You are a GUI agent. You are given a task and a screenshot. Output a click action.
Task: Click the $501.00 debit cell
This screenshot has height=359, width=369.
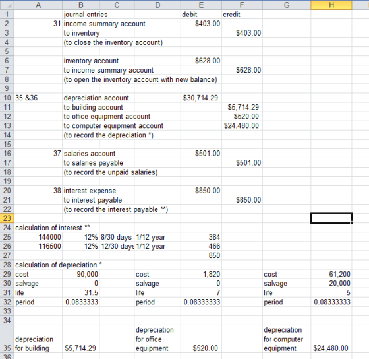coord(201,154)
